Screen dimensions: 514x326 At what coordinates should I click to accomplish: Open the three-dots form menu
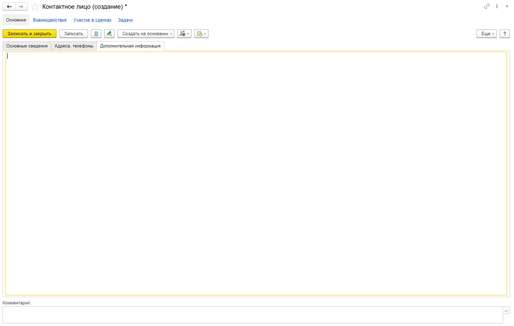click(x=497, y=6)
